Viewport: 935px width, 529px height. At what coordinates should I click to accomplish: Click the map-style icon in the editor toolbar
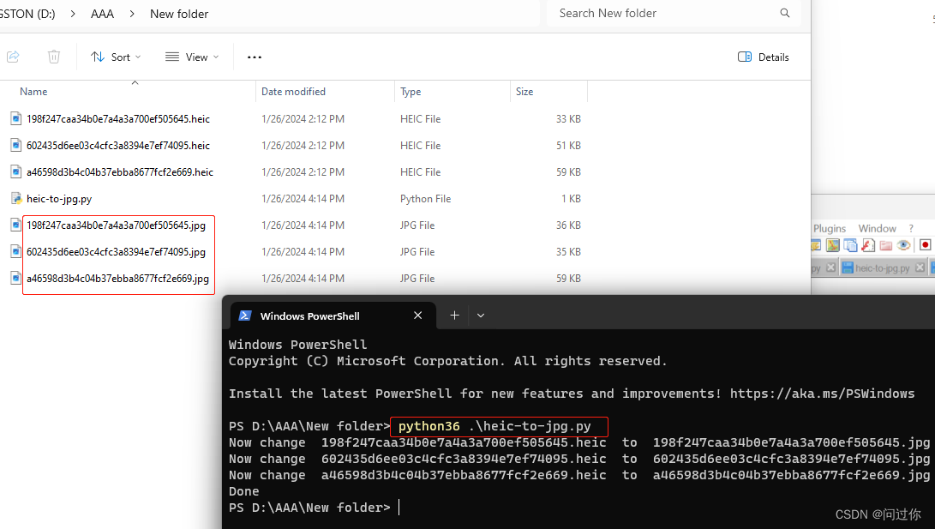pos(833,245)
